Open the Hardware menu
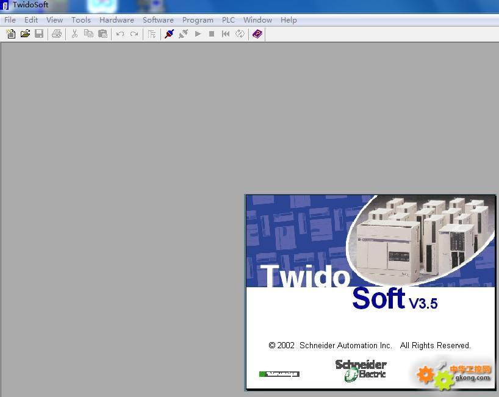Screen dimensions: 499x397 pos(117,20)
